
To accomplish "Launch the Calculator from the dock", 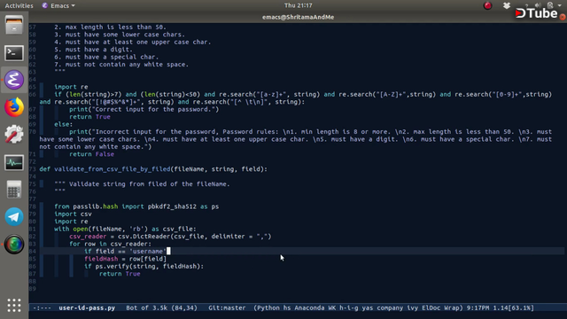I will (x=14, y=190).
